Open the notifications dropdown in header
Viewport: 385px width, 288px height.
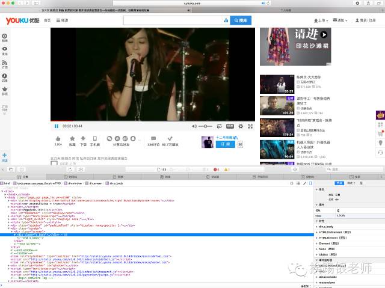(x=340, y=20)
